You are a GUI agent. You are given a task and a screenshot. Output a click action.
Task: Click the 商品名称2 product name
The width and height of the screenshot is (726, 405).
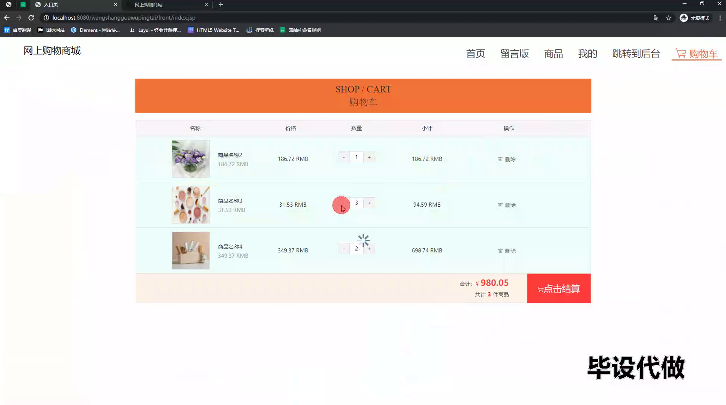coord(230,155)
